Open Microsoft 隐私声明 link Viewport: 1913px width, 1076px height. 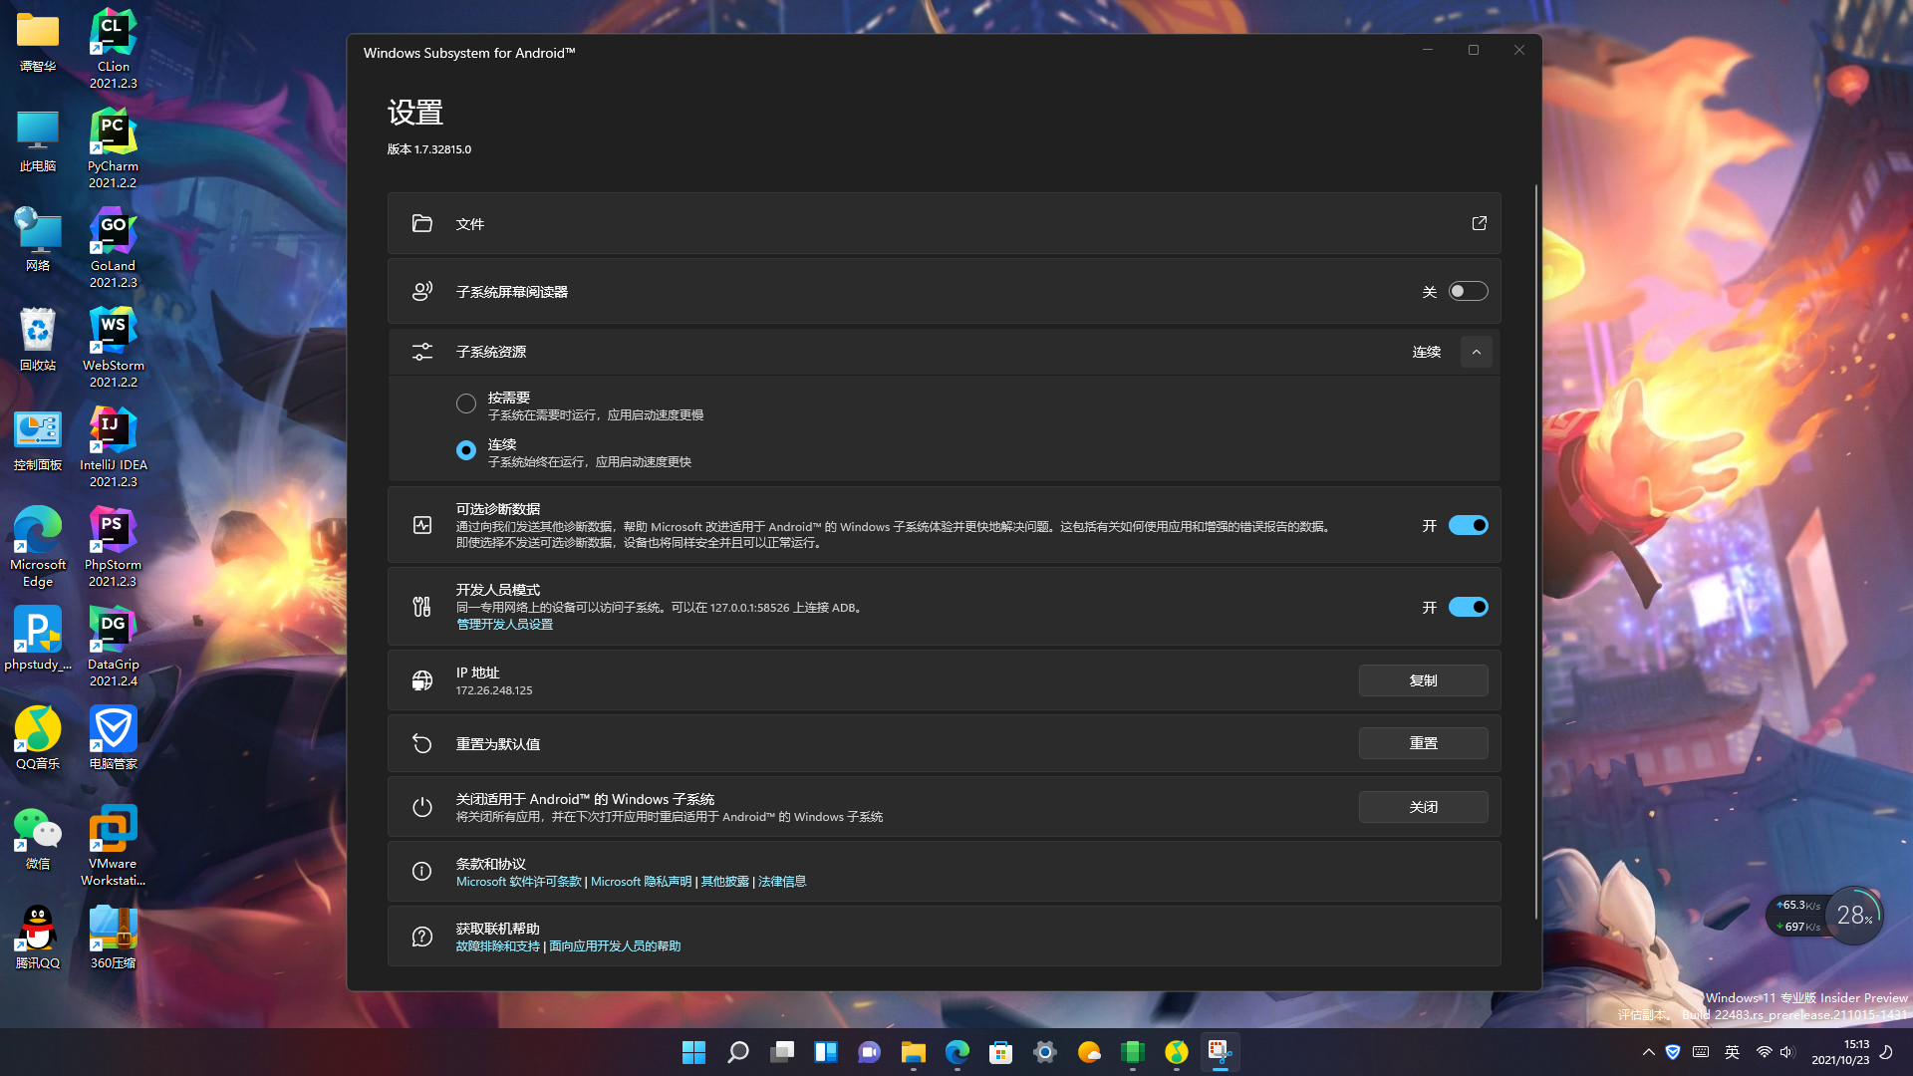point(641,882)
